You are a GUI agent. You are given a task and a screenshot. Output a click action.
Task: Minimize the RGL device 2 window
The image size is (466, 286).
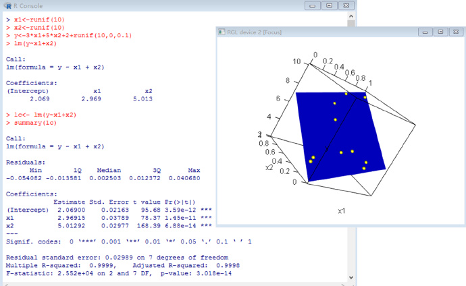coord(425,32)
